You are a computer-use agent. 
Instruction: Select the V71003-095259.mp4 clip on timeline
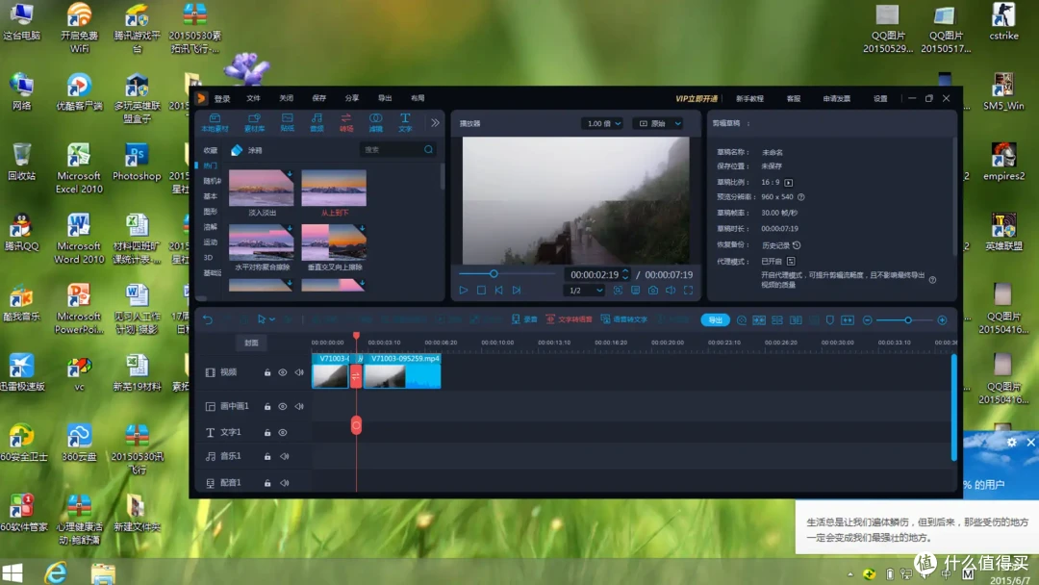point(402,371)
